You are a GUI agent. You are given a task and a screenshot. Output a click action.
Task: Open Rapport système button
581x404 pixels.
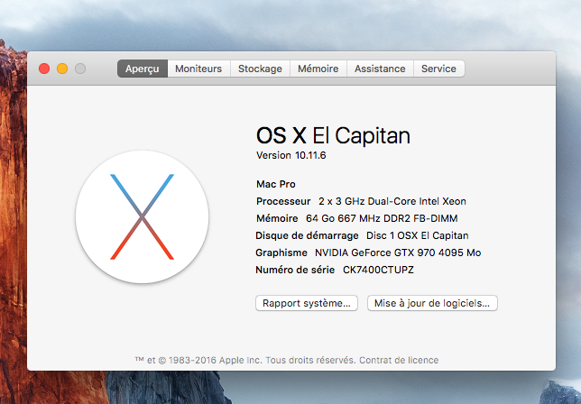coord(307,303)
